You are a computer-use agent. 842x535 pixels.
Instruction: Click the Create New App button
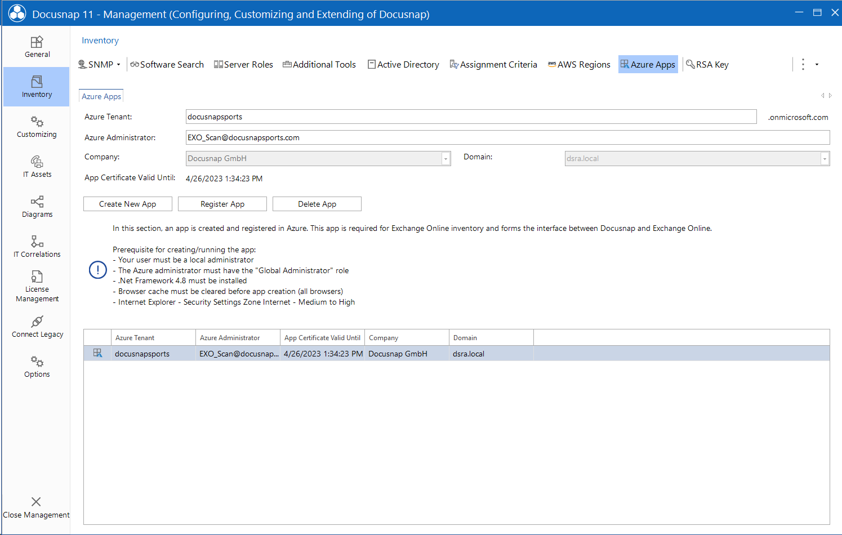pyautogui.click(x=127, y=203)
